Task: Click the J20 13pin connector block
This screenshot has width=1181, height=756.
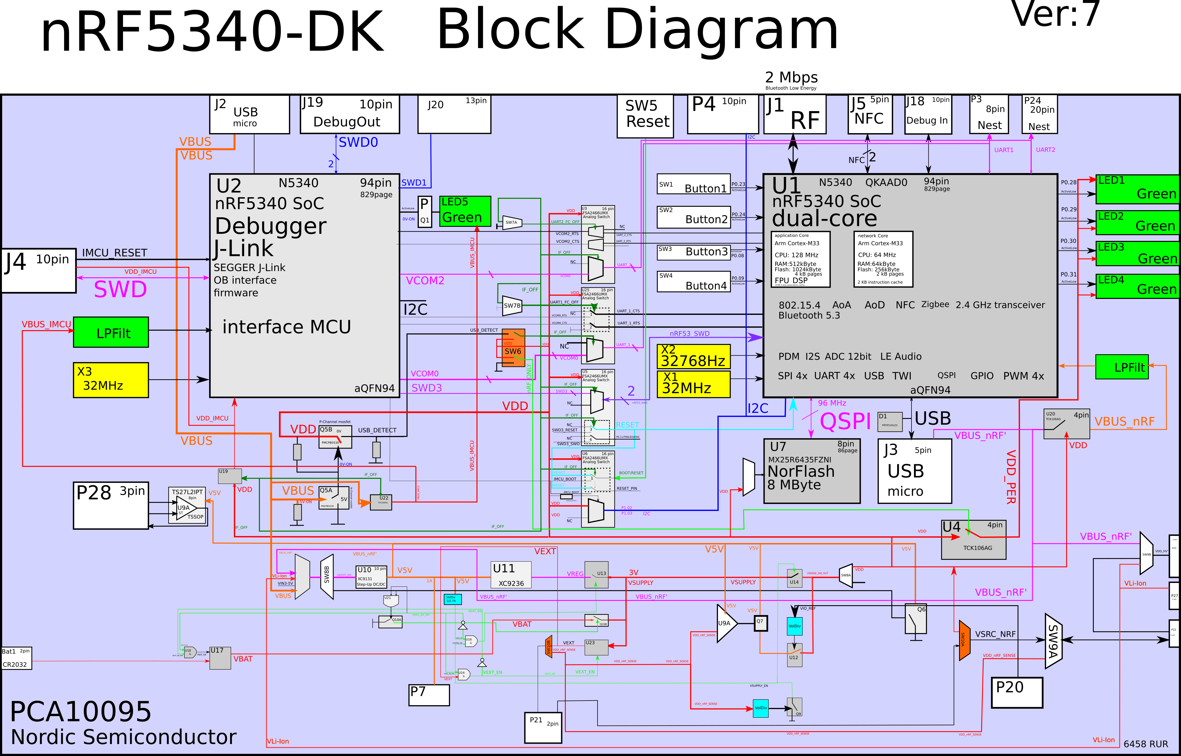Action: (x=454, y=114)
